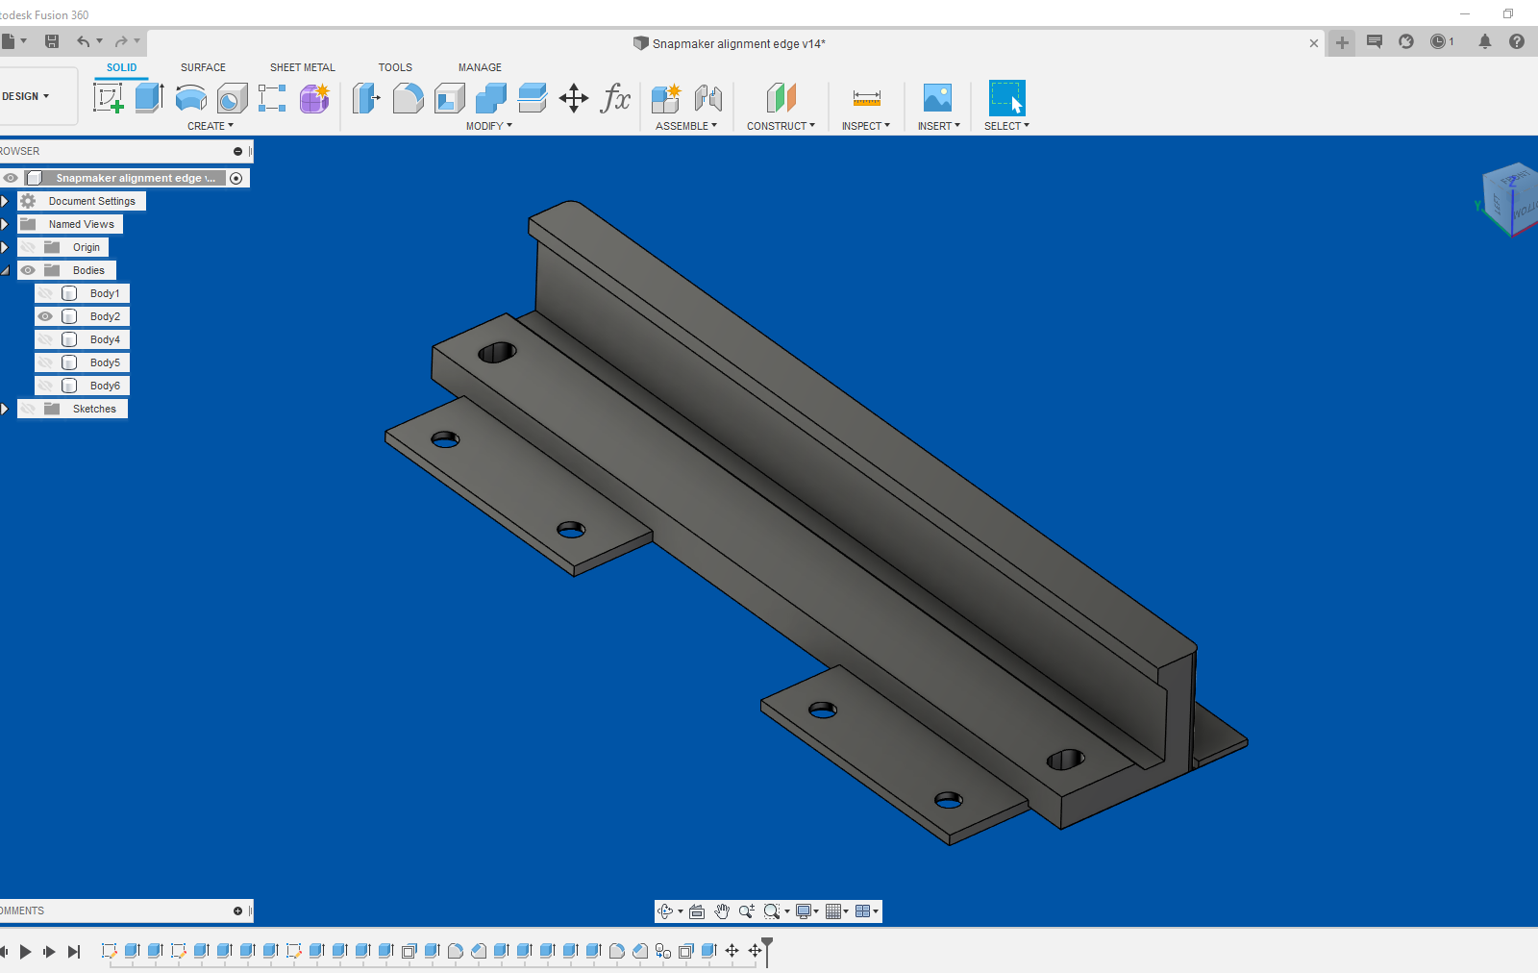
Task: Open the Help question mark
Action: tap(1517, 41)
